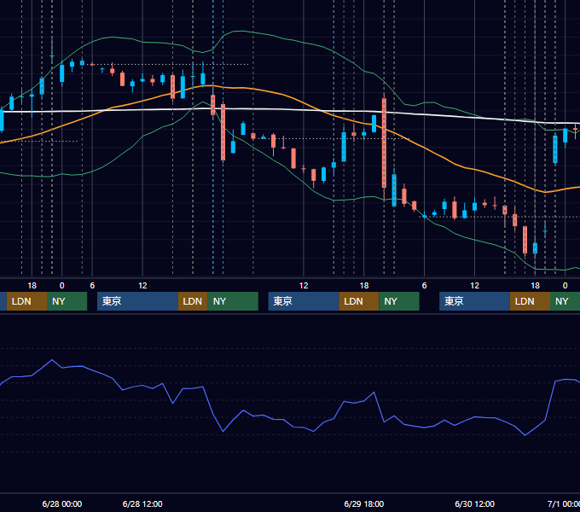Click the 6/28 00:00 date label
Screen dimensions: 580x512
(61, 503)
